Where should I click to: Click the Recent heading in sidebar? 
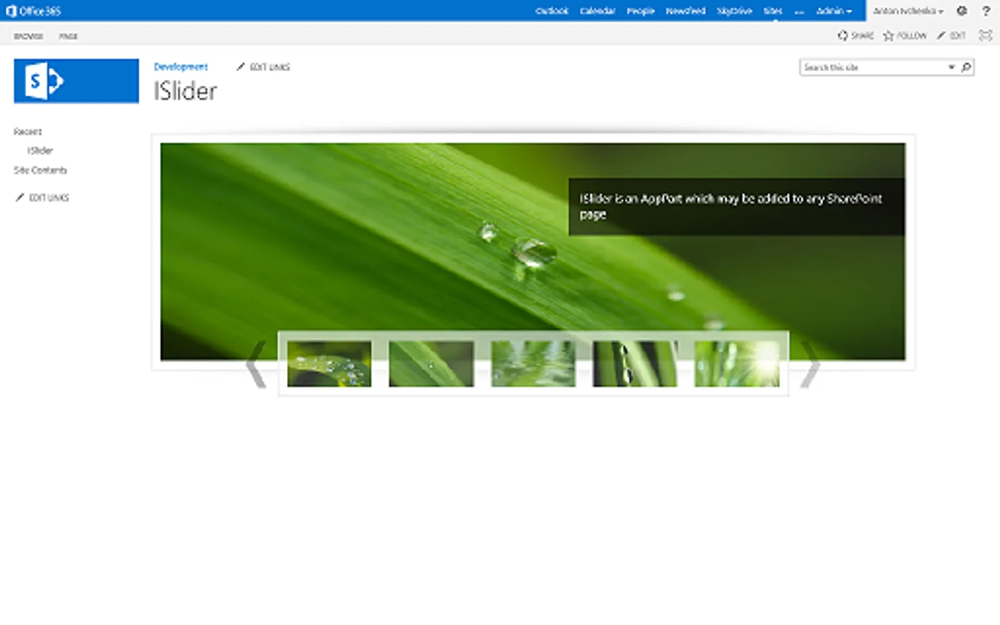coord(27,132)
